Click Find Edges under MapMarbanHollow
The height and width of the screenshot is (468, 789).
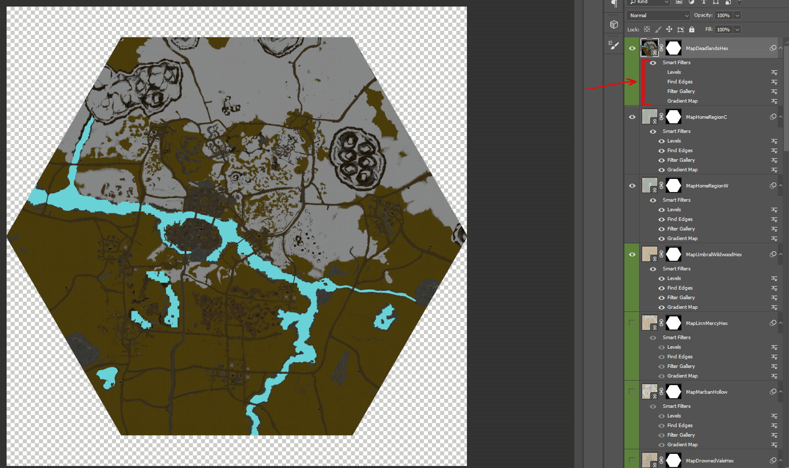(680, 426)
